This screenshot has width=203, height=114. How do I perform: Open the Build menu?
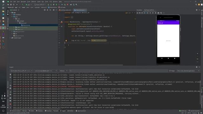point(39,2)
